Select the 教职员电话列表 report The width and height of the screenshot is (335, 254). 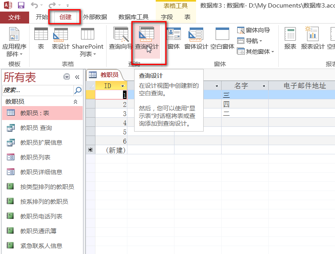tap(42, 216)
